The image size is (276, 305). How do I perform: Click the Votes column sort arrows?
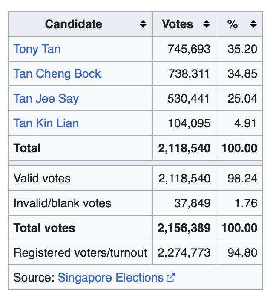click(x=207, y=24)
